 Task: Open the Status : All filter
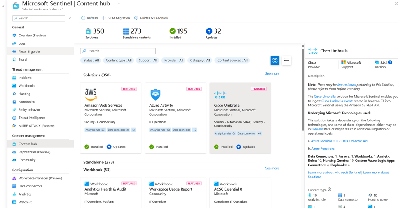point(91,60)
